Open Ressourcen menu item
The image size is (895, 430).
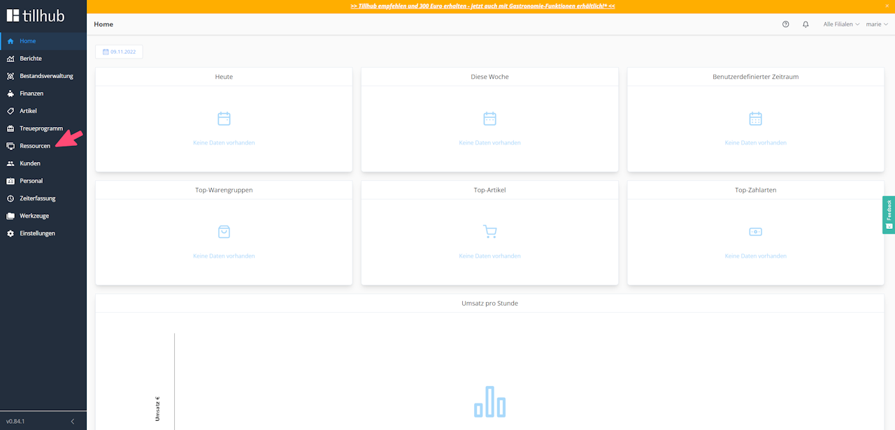click(43, 146)
